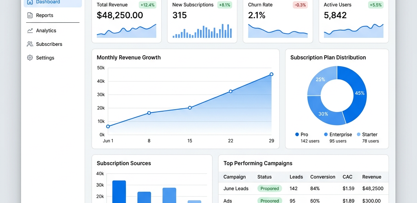Click the Starter legend color dot

358,134
